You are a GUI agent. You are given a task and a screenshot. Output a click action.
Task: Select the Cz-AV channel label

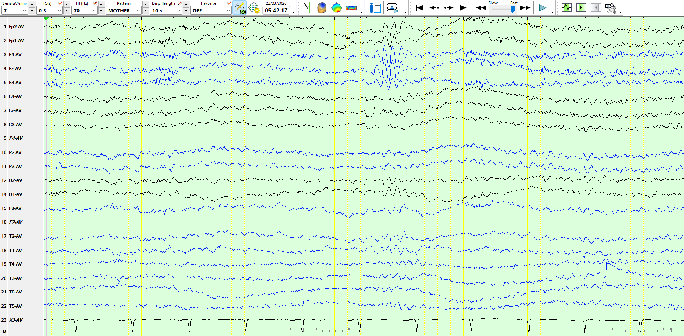(15, 110)
